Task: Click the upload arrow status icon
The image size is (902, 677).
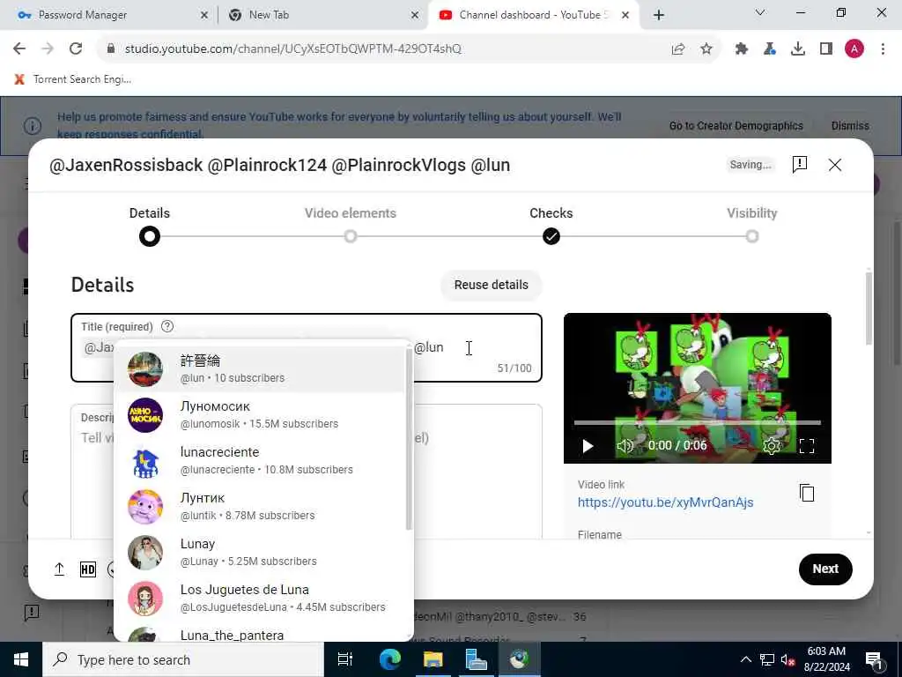Action: pyautogui.click(x=59, y=569)
